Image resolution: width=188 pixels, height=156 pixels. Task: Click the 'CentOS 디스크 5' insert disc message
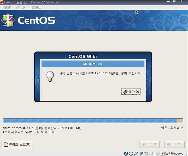coord(100,73)
